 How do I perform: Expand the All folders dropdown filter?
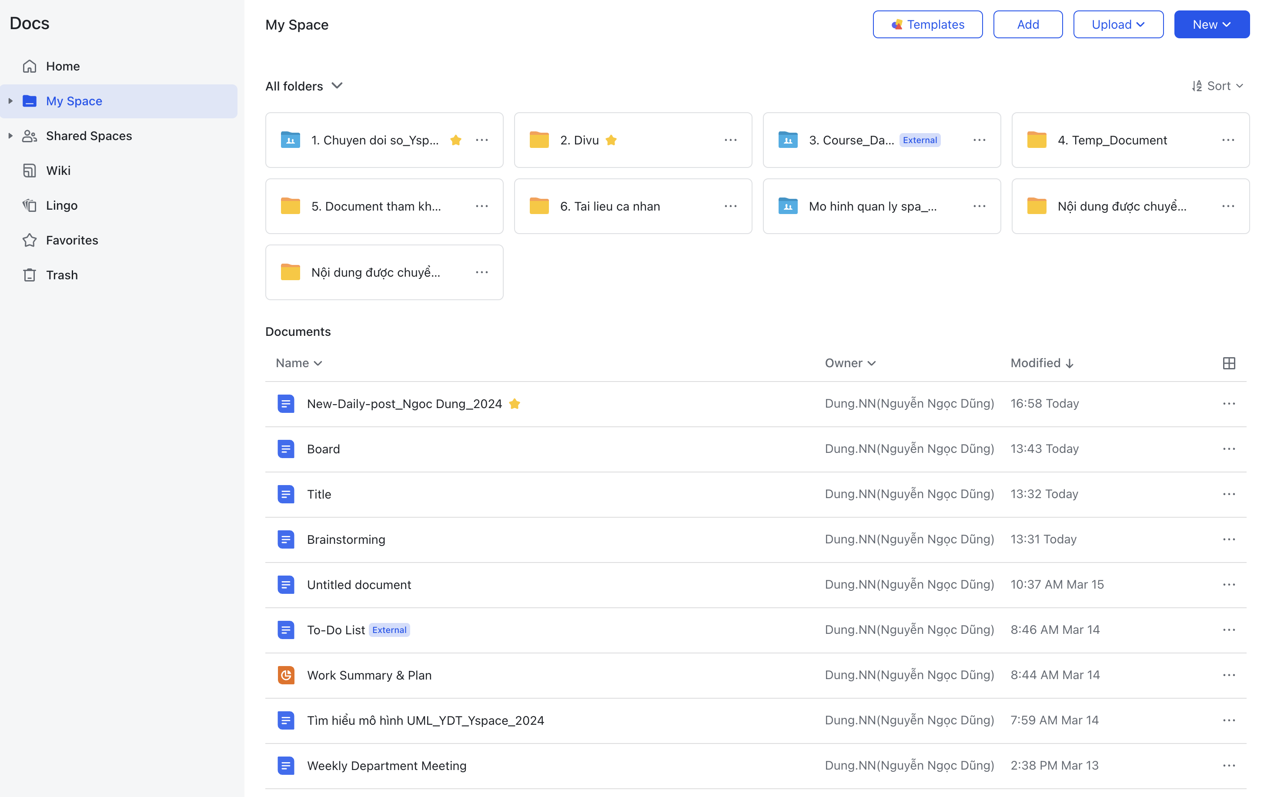(x=304, y=85)
